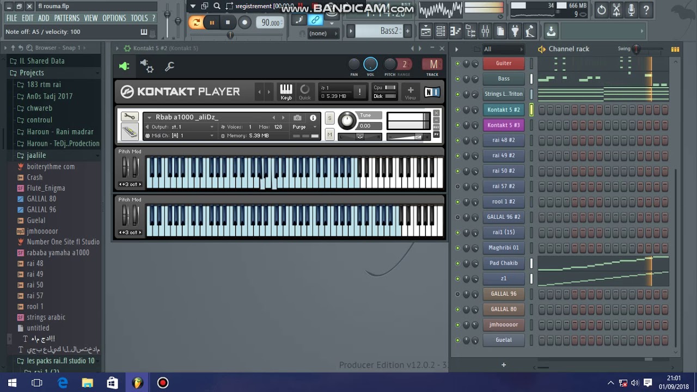Screen dimensions: 697x392
Task: Open the playlist view icon
Action: click(426, 31)
